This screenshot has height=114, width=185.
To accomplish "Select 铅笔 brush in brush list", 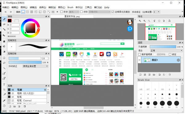I will (27, 97).
